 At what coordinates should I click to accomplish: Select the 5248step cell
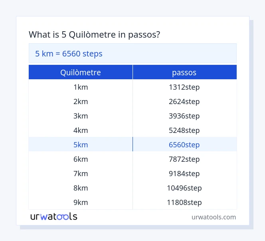click(184, 130)
